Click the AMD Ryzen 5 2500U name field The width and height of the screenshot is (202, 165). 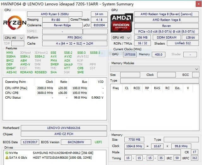point(57,14)
